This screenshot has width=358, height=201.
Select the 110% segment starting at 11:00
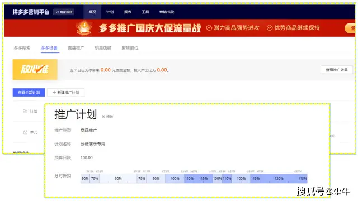pyautogui.click(x=189, y=179)
